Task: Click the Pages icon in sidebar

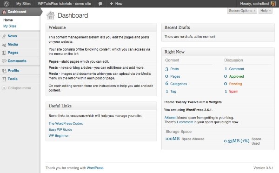Action: 4,53
